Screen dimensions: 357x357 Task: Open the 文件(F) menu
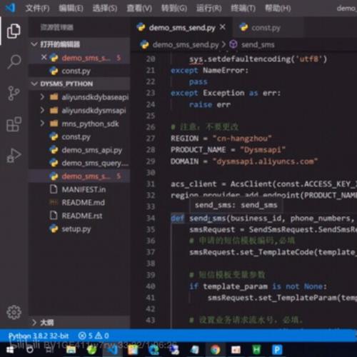pyautogui.click(x=37, y=9)
